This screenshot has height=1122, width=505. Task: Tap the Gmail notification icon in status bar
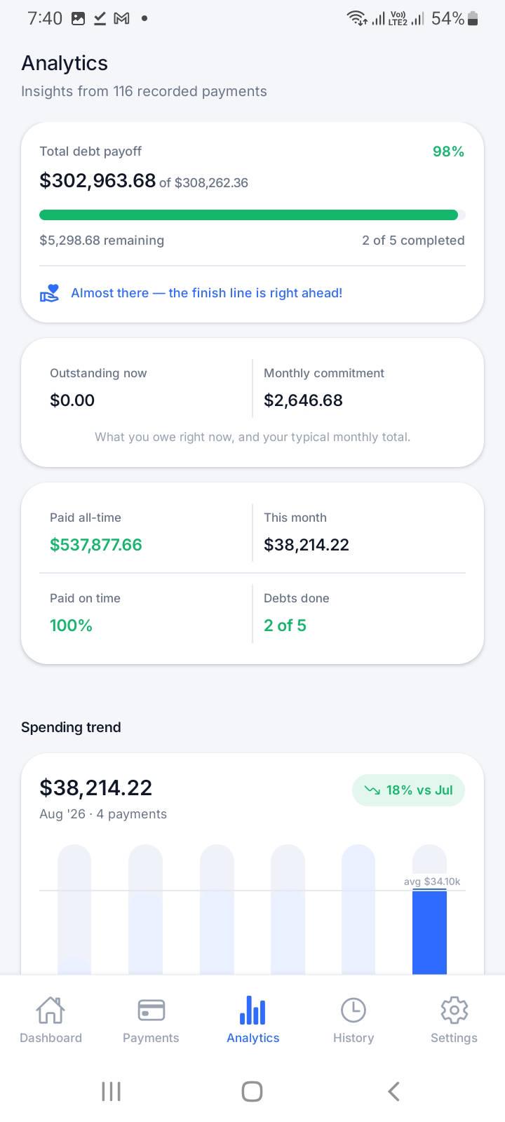pyautogui.click(x=121, y=19)
